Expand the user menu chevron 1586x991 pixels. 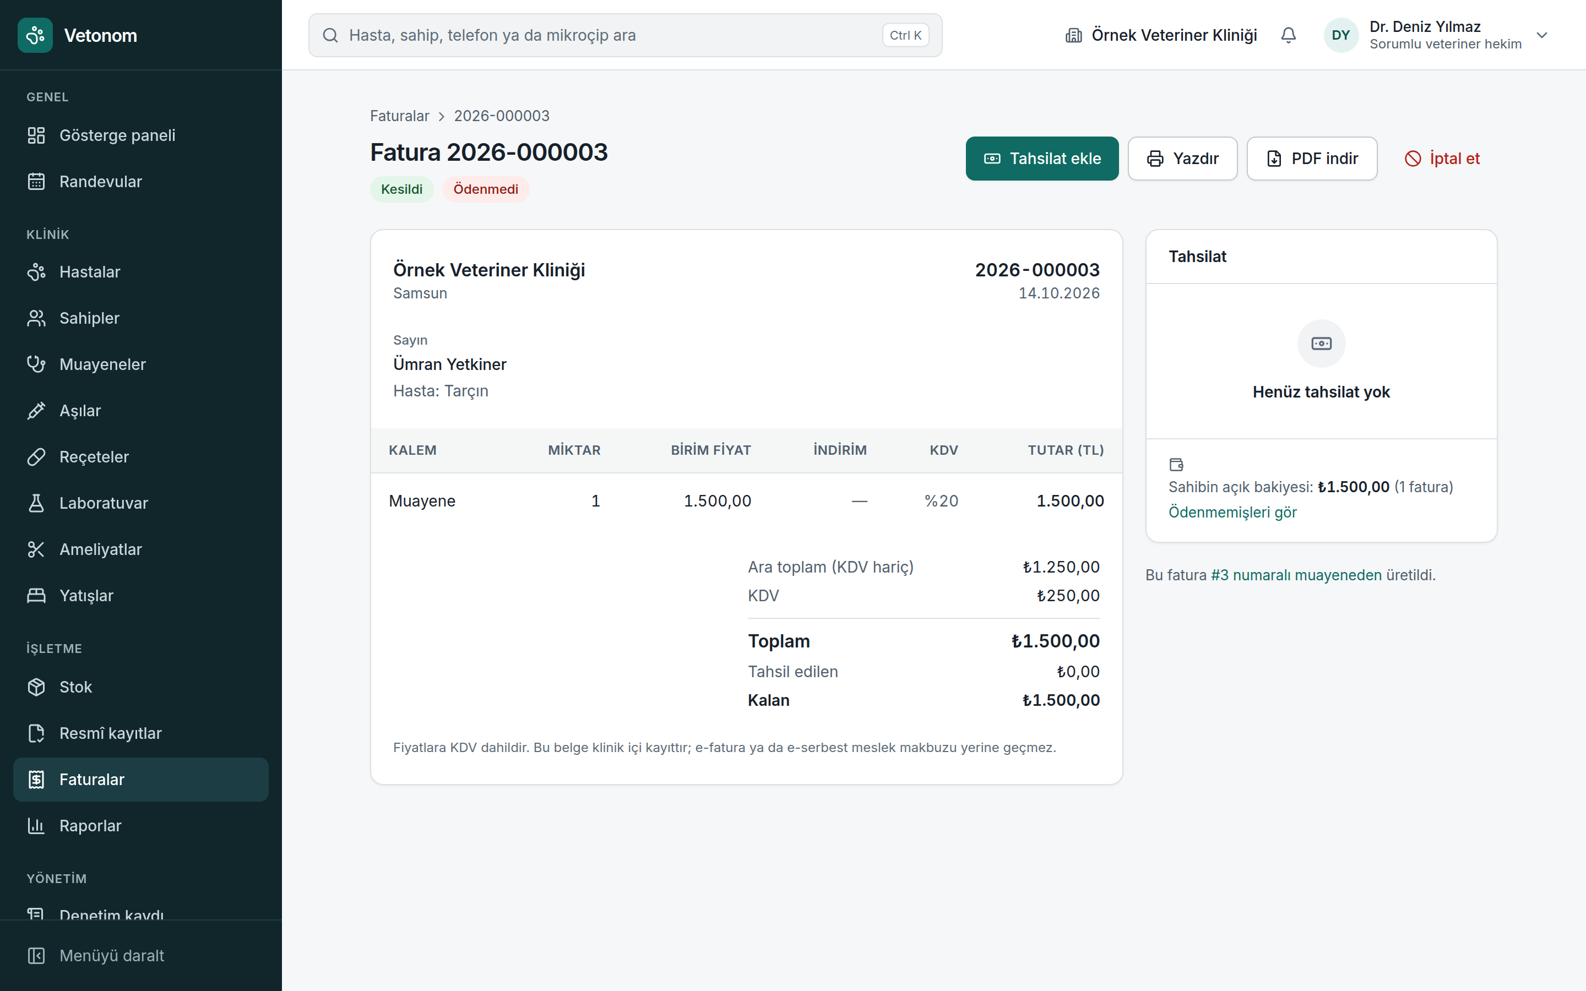(1542, 35)
